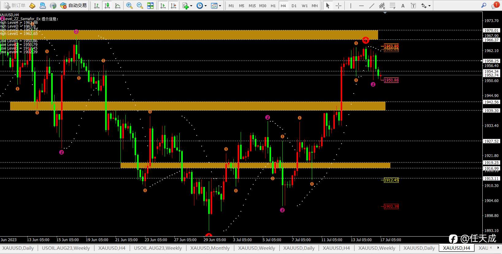Select the M5 timeframe
Viewport: 502px width, 254px height.
(x=242, y=6)
